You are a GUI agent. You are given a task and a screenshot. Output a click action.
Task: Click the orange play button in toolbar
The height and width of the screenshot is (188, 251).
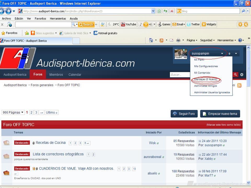point(146,25)
